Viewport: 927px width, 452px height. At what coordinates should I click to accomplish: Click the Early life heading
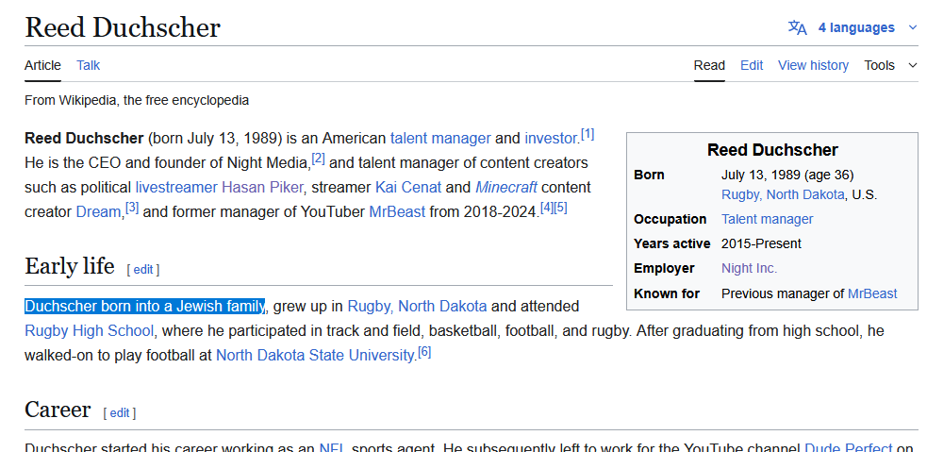pyautogui.click(x=69, y=266)
